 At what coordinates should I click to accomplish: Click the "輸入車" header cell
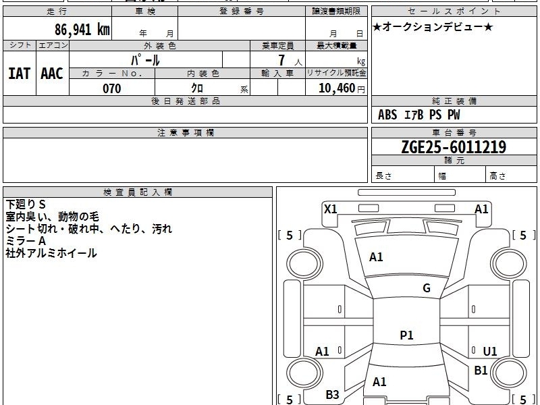[x=277, y=74]
